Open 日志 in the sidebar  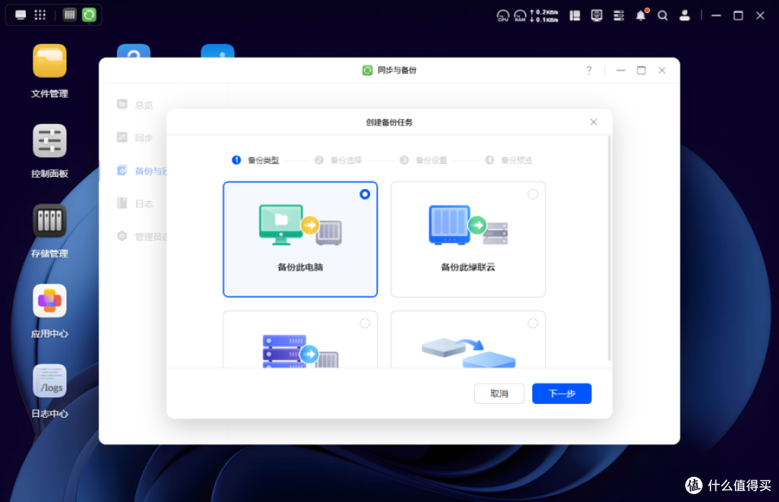coord(135,204)
